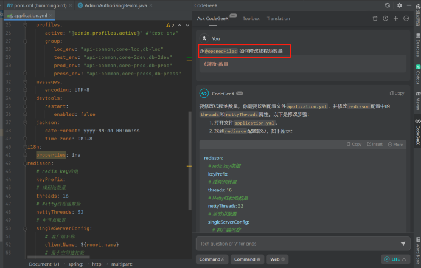421x268 pixels.
Task: Click the spring: breadcrumb
Action: [75, 264]
